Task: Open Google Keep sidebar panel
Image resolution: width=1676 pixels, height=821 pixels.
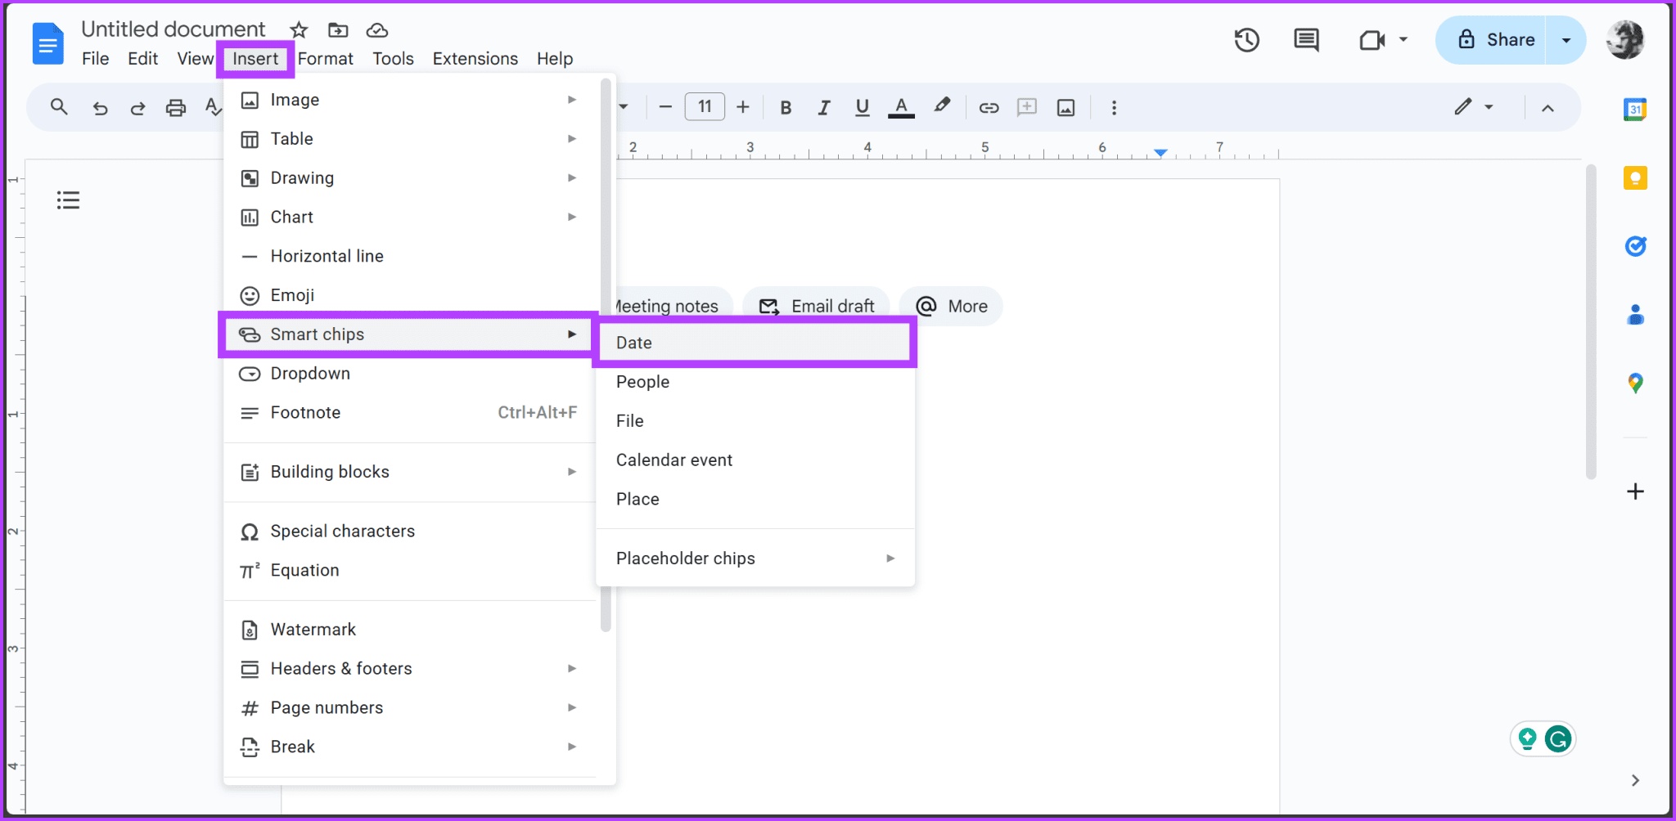Action: coord(1634,177)
